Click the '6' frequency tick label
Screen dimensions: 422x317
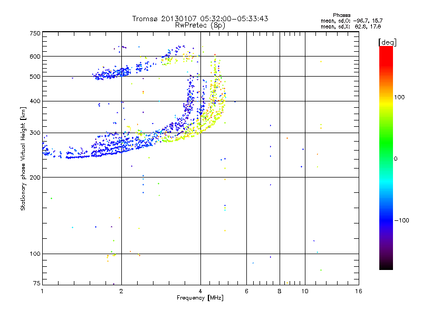coord(246,291)
